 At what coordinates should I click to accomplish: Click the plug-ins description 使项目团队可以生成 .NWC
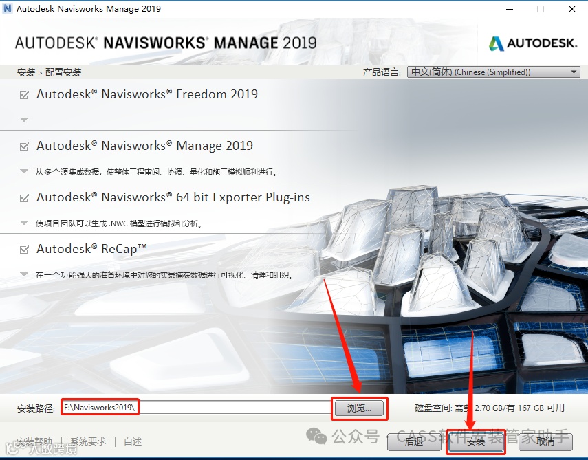pyautogui.click(x=119, y=223)
